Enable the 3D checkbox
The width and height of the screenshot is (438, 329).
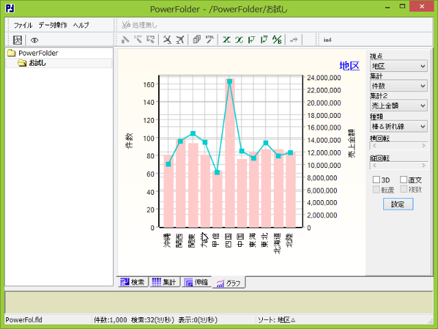tap(376, 180)
